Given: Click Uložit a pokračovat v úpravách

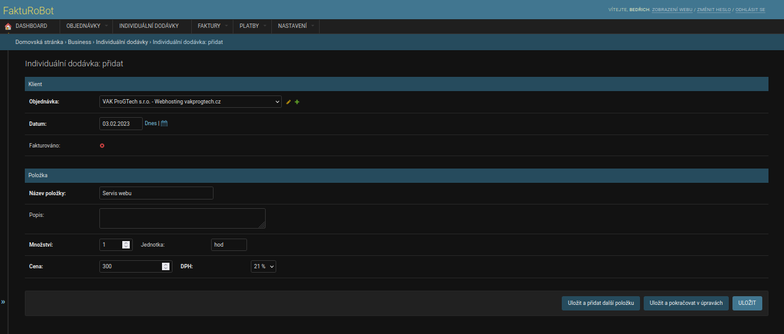Looking at the screenshot, I should click(x=685, y=303).
